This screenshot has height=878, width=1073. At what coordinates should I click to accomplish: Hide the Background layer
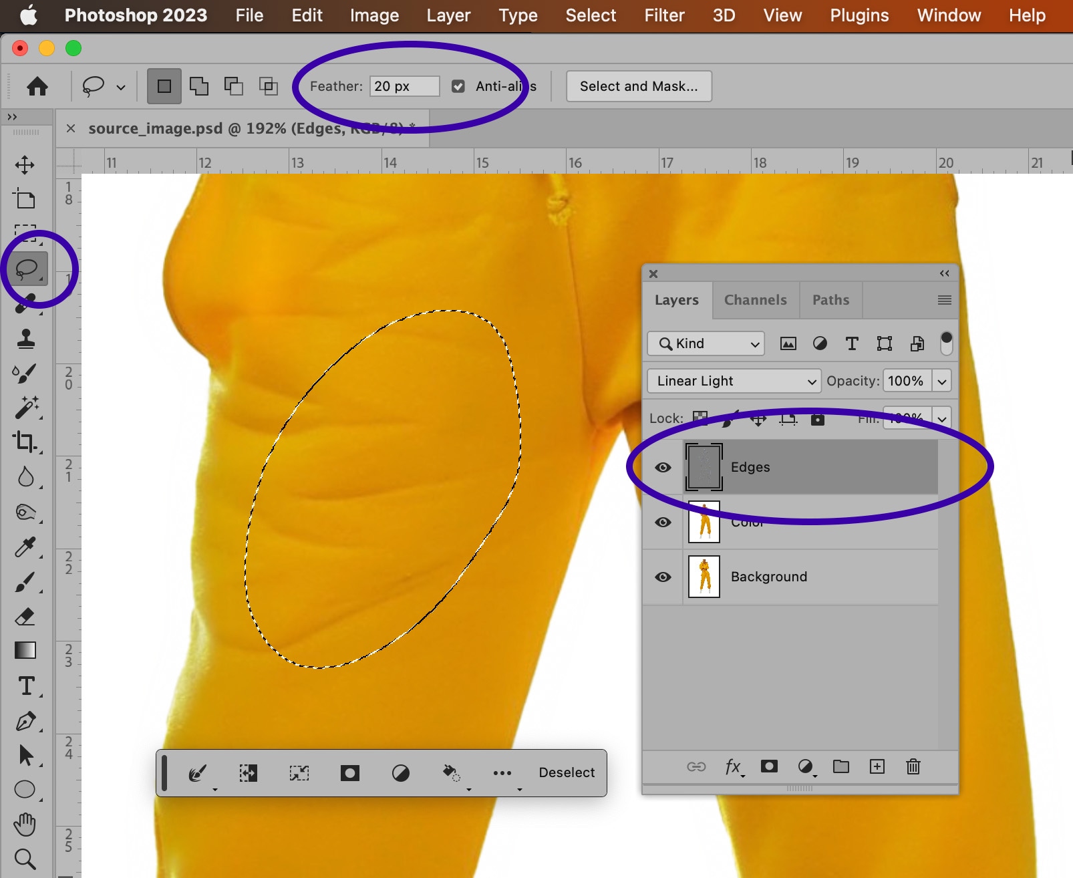[x=663, y=577]
